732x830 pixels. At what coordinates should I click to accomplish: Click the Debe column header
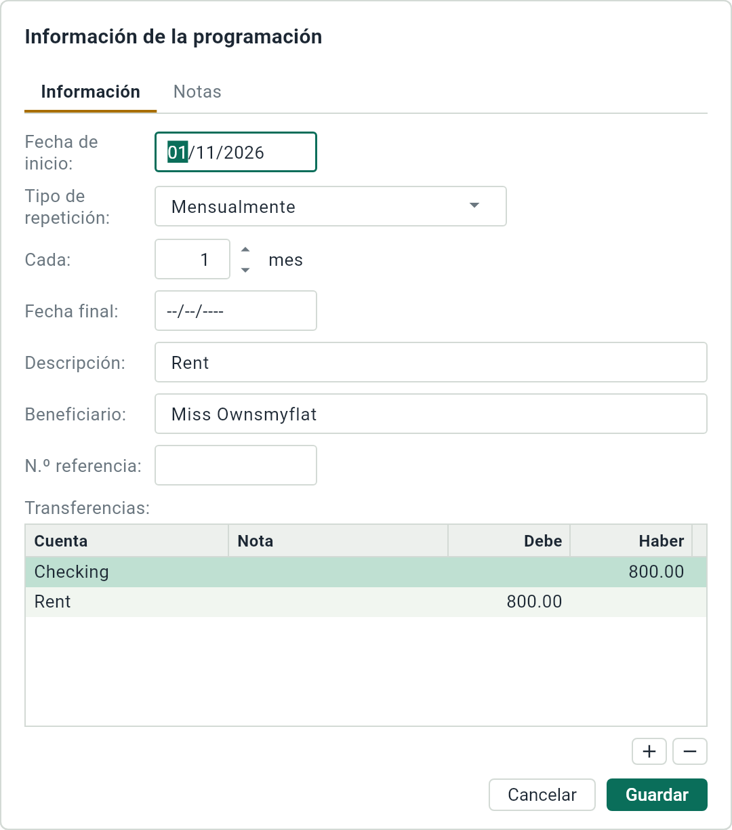509,540
